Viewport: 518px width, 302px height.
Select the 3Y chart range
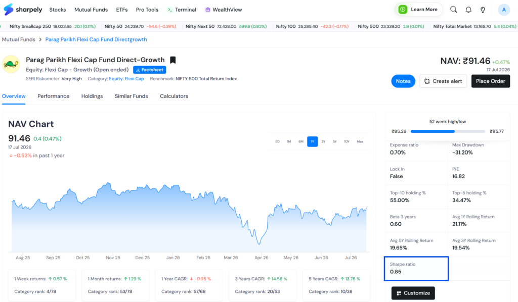tap(323, 141)
